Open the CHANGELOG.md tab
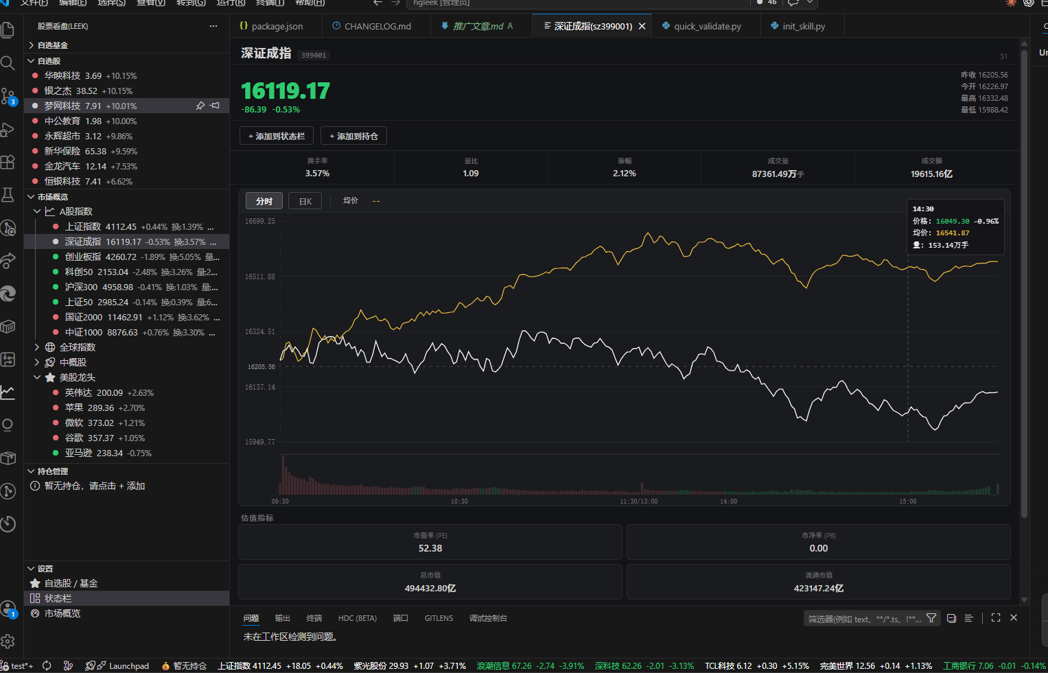This screenshot has width=1048, height=673. (377, 26)
